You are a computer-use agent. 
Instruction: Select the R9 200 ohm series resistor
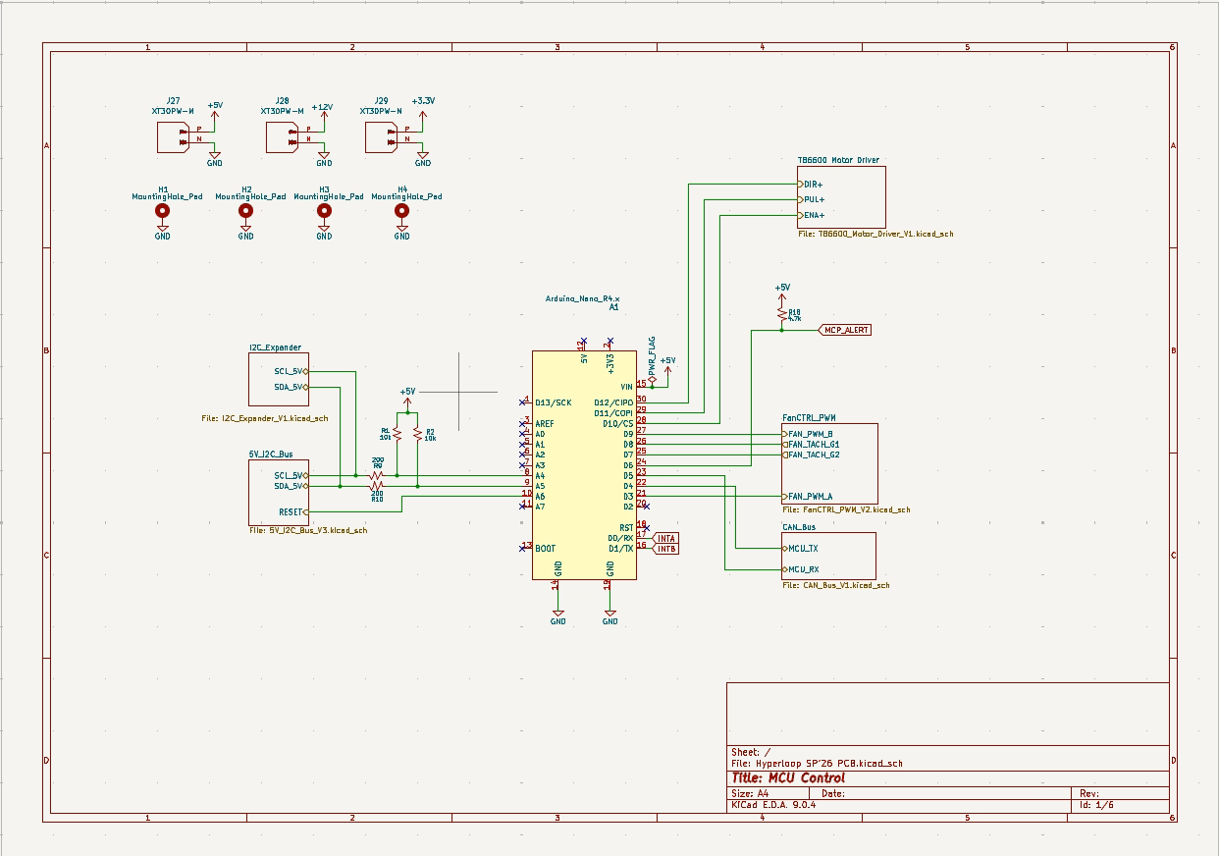377,473
